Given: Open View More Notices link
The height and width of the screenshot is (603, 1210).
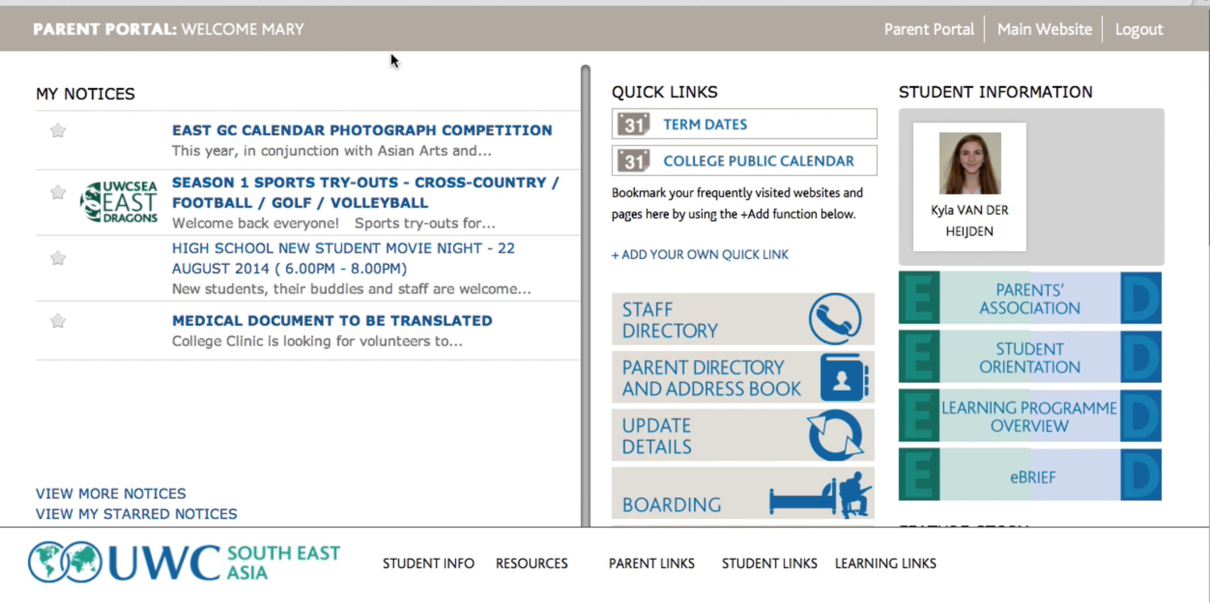Looking at the screenshot, I should [111, 493].
